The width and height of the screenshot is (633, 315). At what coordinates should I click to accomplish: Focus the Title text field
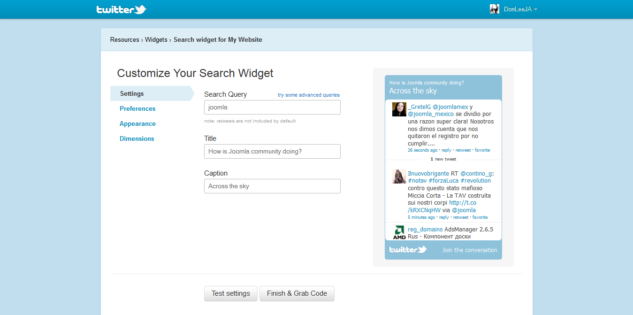(272, 152)
